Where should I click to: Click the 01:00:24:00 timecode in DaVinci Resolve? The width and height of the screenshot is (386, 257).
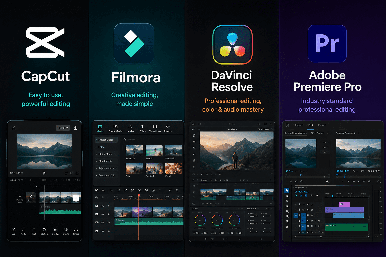pyautogui.click(x=263, y=129)
